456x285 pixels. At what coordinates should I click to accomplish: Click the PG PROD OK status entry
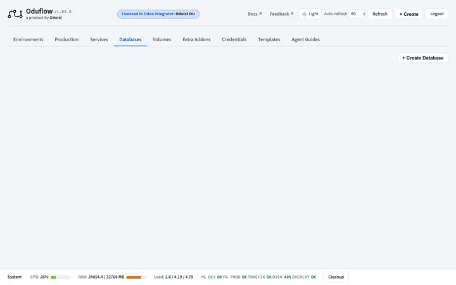pos(235,277)
